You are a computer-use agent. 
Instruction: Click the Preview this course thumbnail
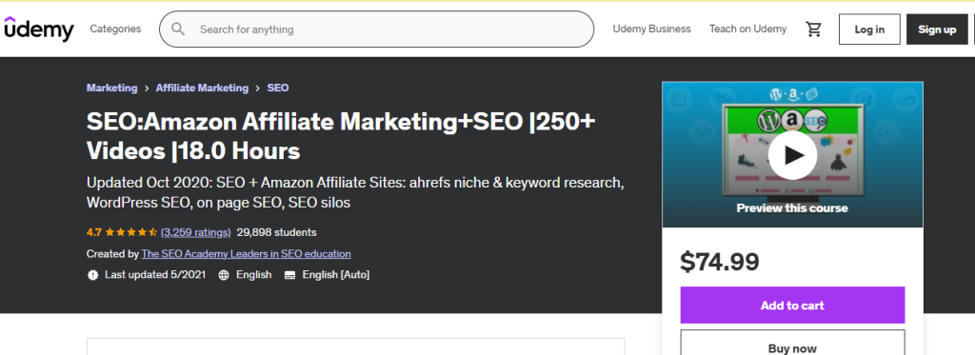pyautogui.click(x=792, y=155)
